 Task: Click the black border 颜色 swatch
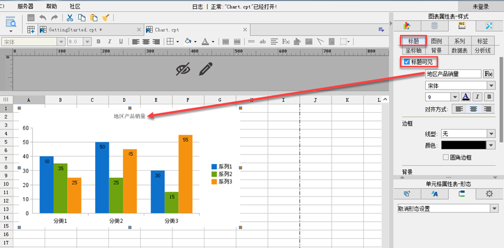(x=463, y=145)
